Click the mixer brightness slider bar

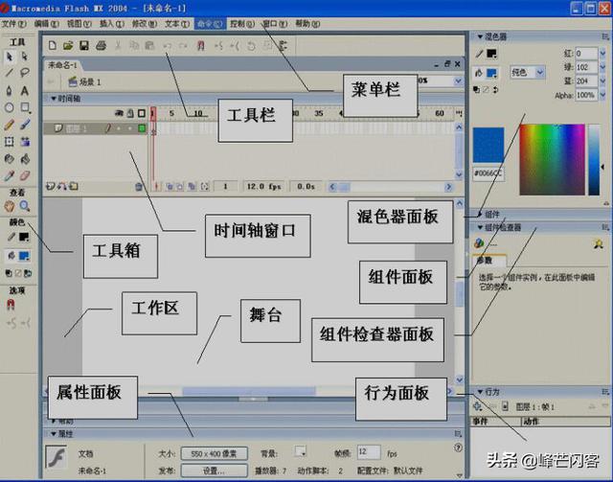tap(594, 160)
